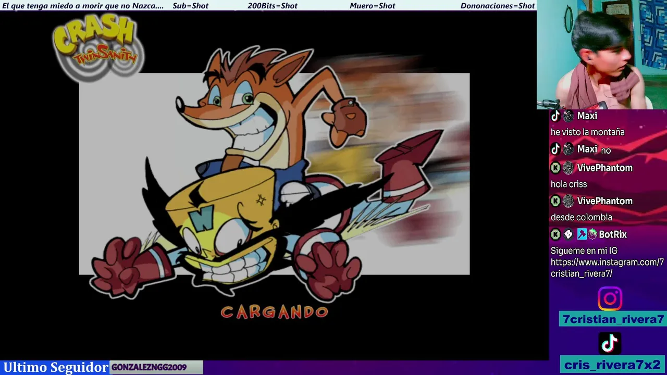This screenshot has width=667, height=375.
Task: Click the "Dononaciones=Shot" banner text
Action: pos(498,6)
